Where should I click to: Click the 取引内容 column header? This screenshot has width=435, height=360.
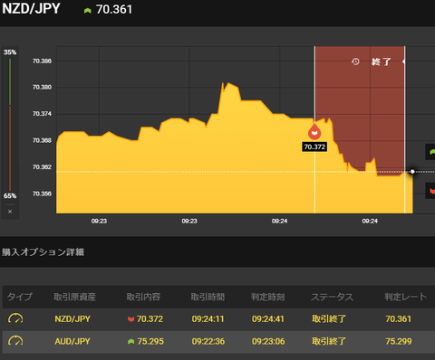click(x=143, y=297)
